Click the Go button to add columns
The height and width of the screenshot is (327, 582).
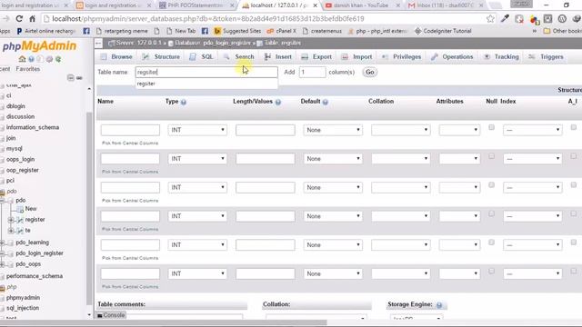click(370, 72)
